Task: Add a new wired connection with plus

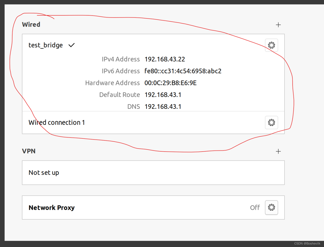Action: pos(278,25)
